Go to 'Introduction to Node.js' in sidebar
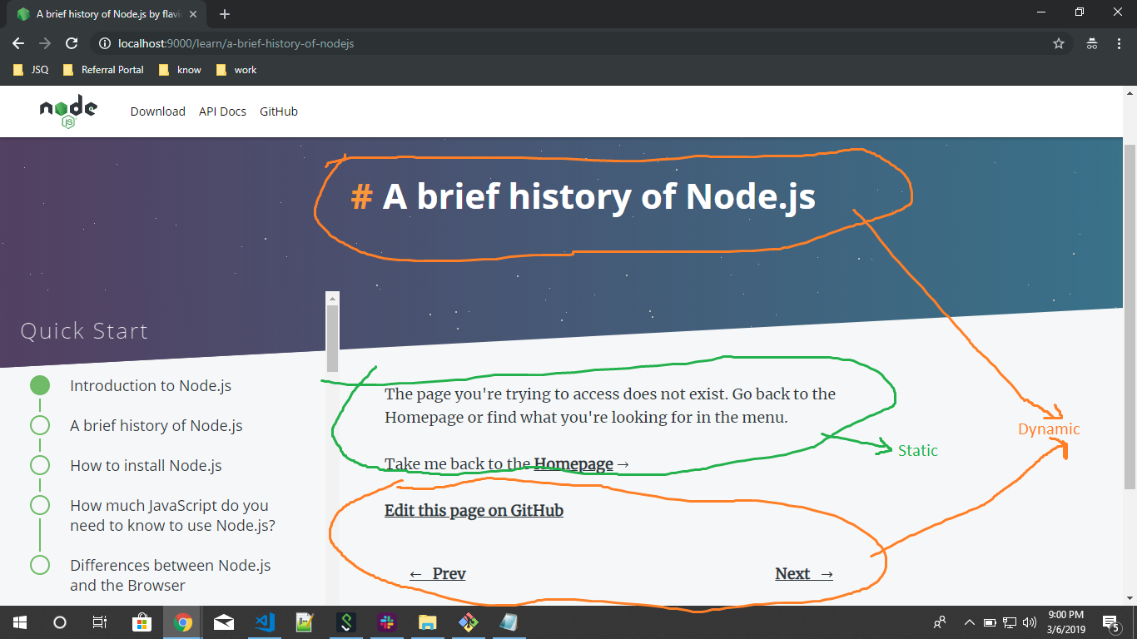The height and width of the screenshot is (639, 1137). pyautogui.click(x=151, y=385)
